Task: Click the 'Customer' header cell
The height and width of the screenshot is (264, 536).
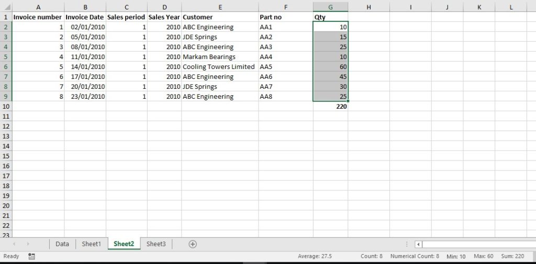Action: pyautogui.click(x=220, y=17)
